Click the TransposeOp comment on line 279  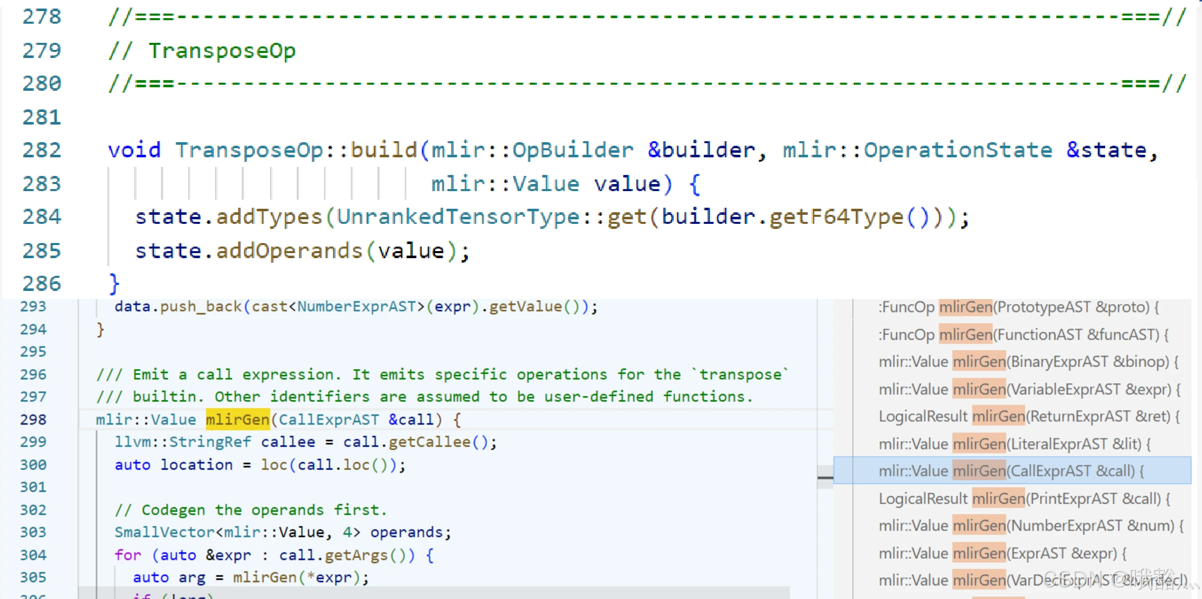(222, 50)
